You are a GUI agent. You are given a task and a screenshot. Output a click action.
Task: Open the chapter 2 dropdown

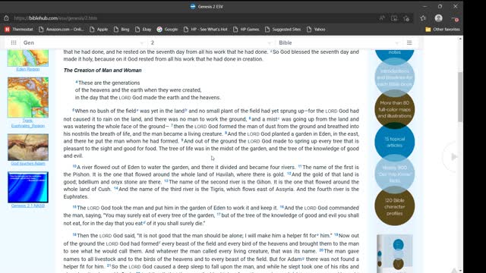pos(210,42)
